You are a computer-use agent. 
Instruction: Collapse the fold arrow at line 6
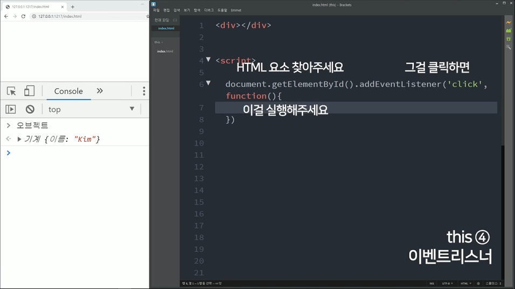coord(208,83)
